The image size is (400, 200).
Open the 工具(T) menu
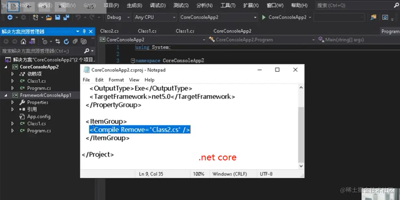point(228,6)
